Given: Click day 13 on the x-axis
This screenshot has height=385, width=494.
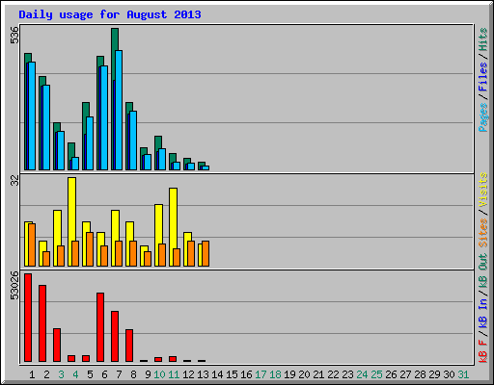Looking at the screenshot, I should (x=203, y=374).
